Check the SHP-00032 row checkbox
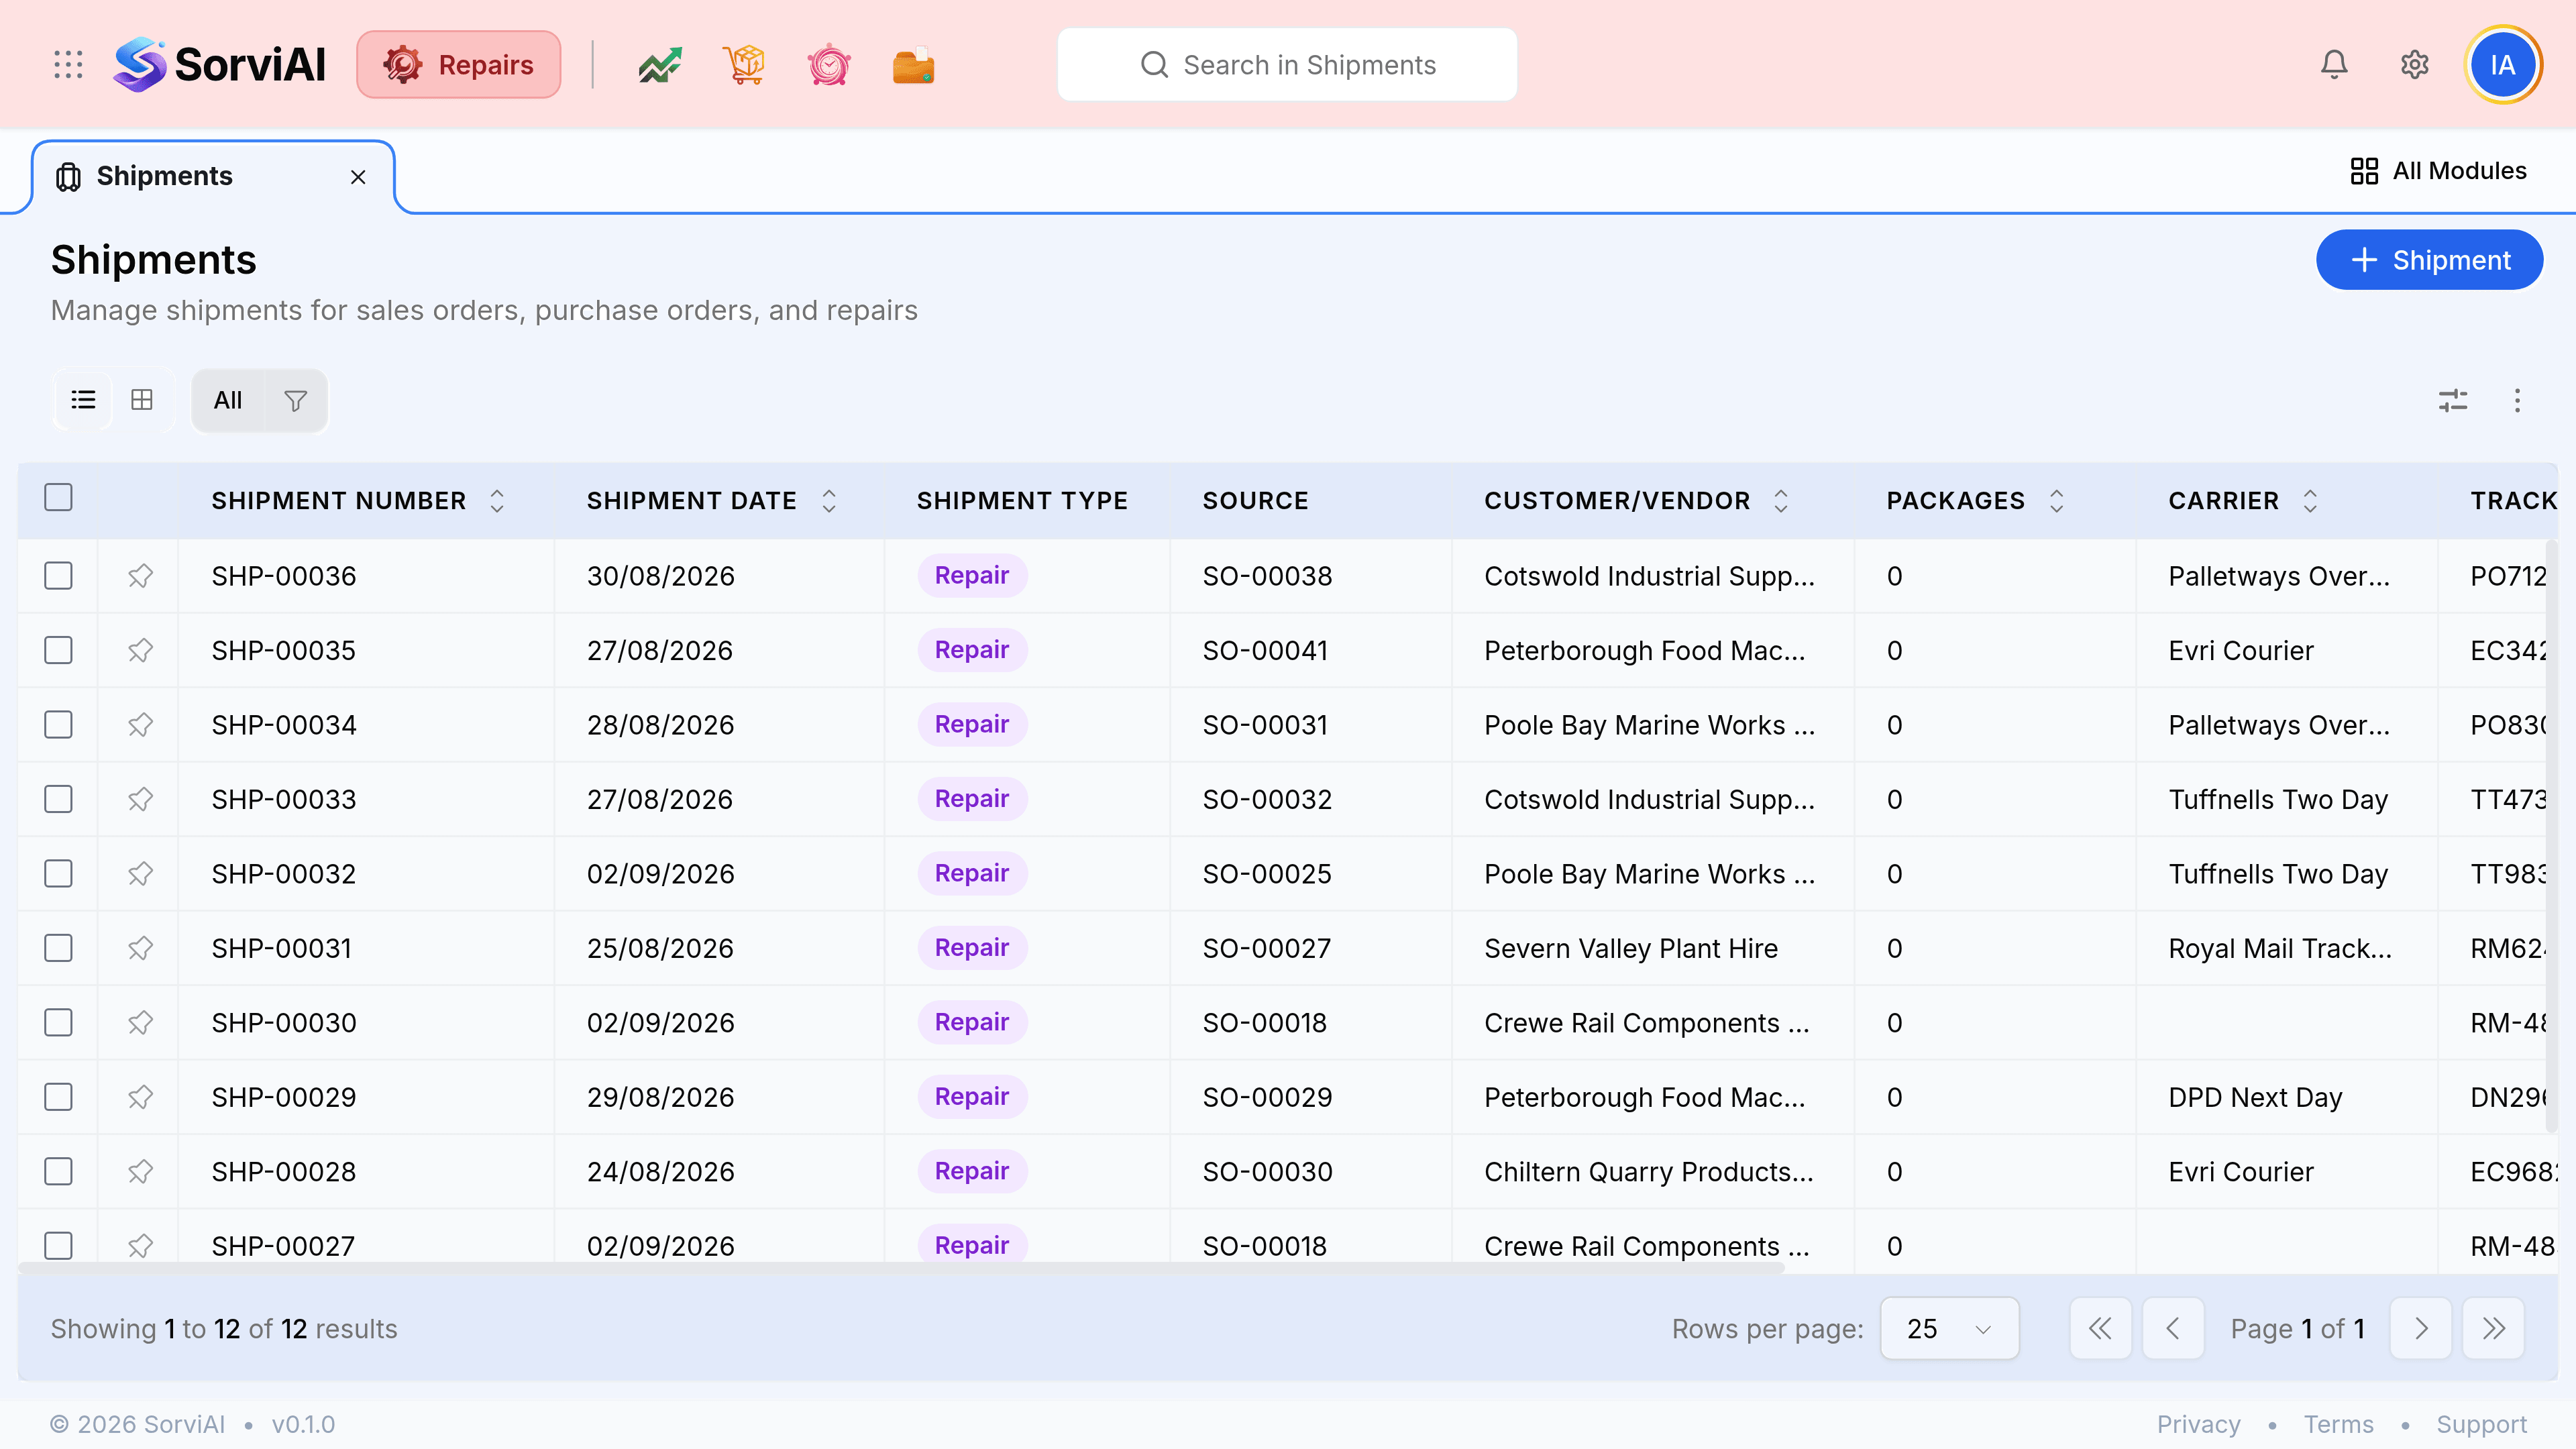 tap(59, 874)
